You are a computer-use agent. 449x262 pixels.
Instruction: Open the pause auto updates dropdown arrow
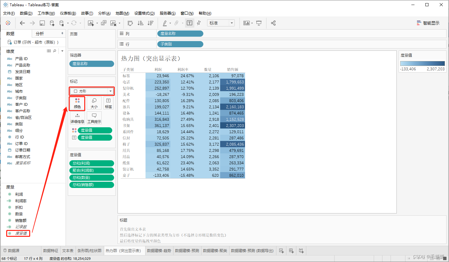[x=68, y=23]
